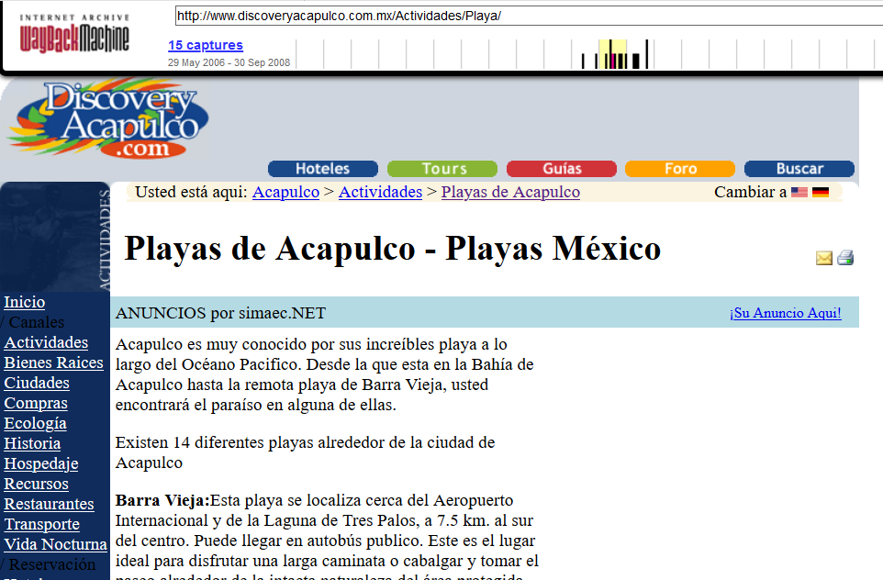Click the 15 captures link
Image resolution: width=883 pixels, height=580 pixels.
[205, 45]
